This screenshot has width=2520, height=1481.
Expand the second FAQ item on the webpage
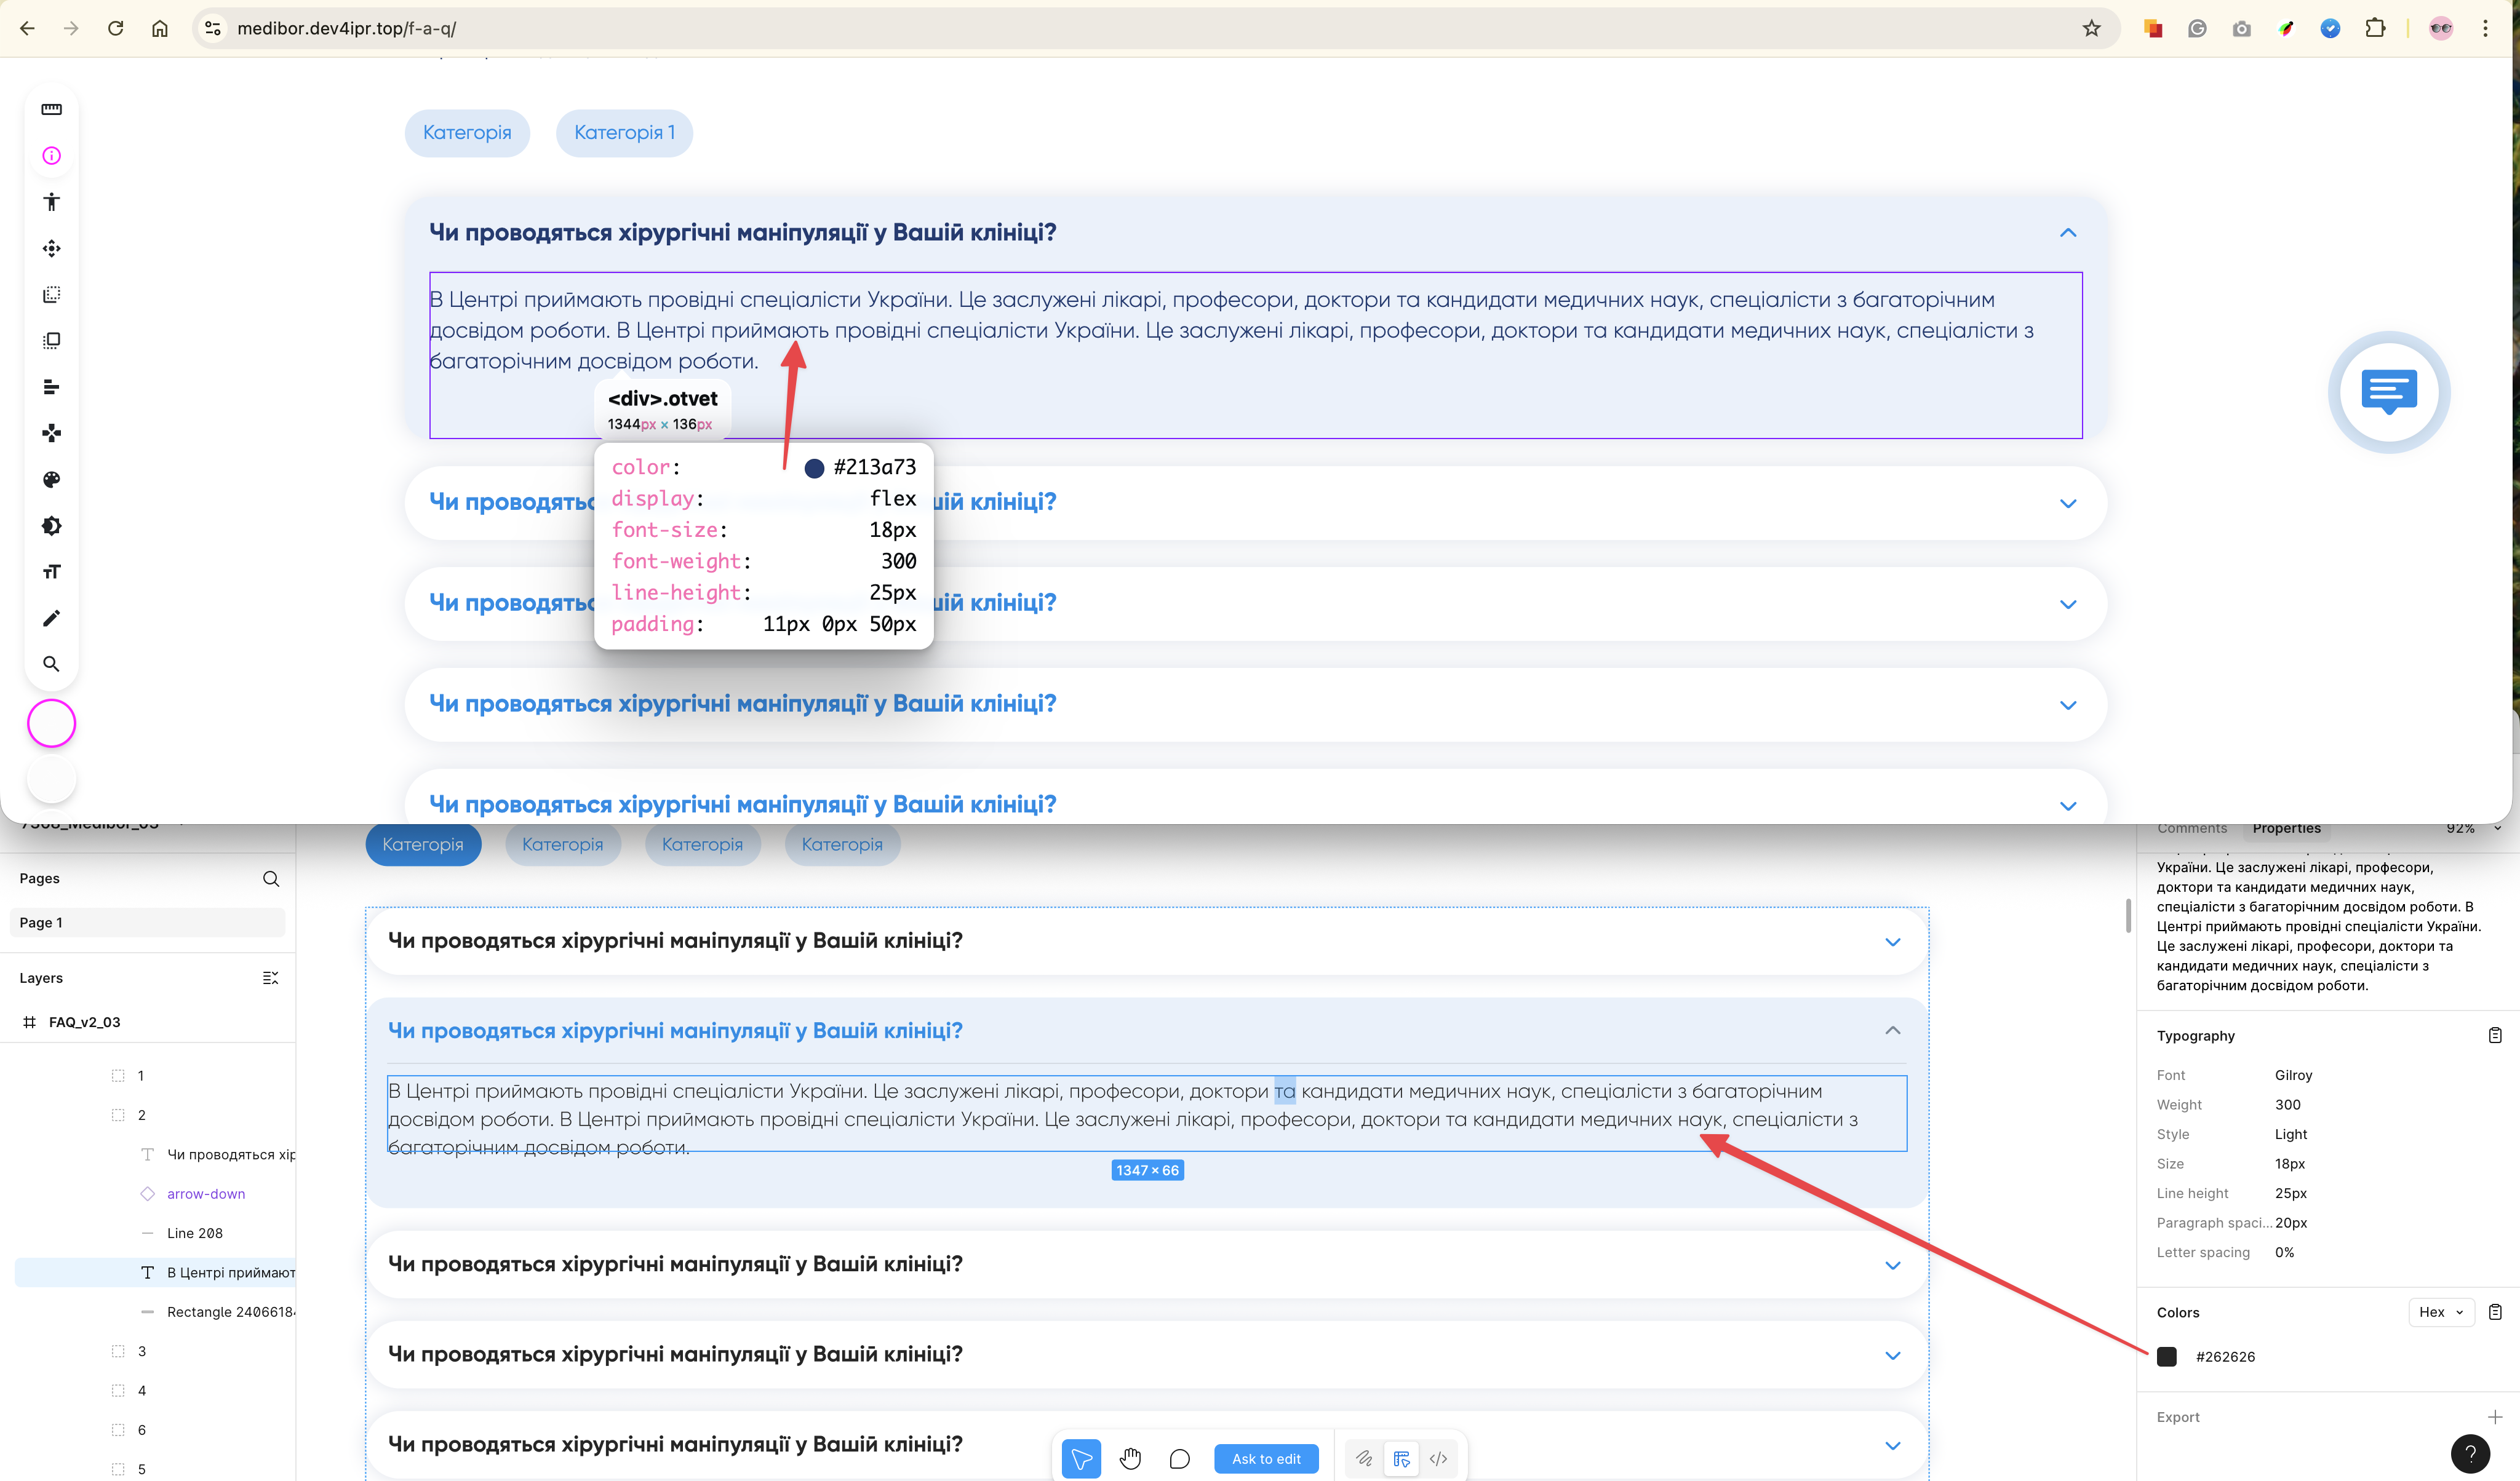pos(2067,503)
